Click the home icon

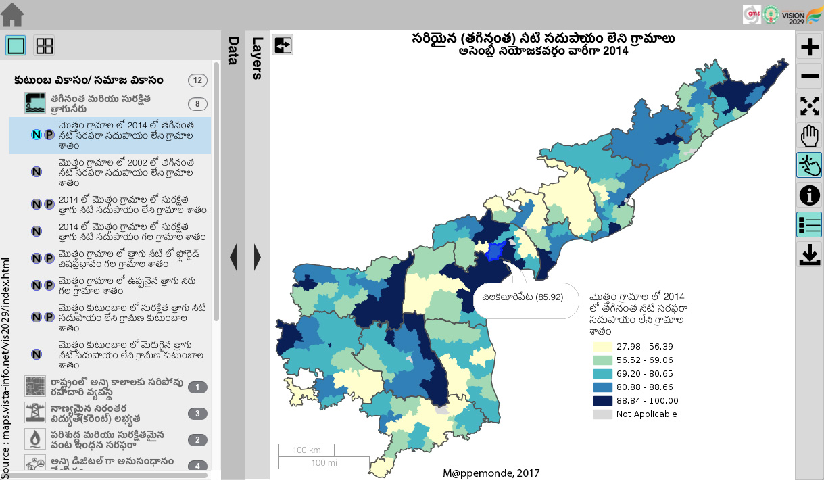[x=13, y=14]
